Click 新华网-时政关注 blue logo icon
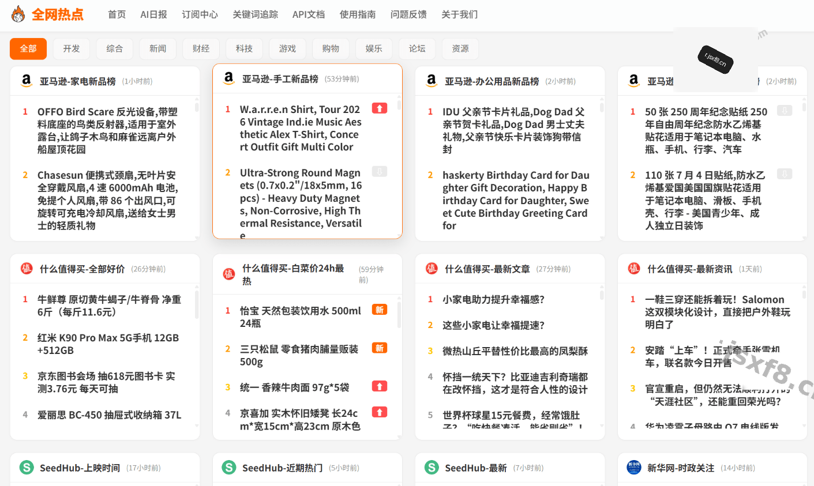The height and width of the screenshot is (486, 814). click(634, 467)
